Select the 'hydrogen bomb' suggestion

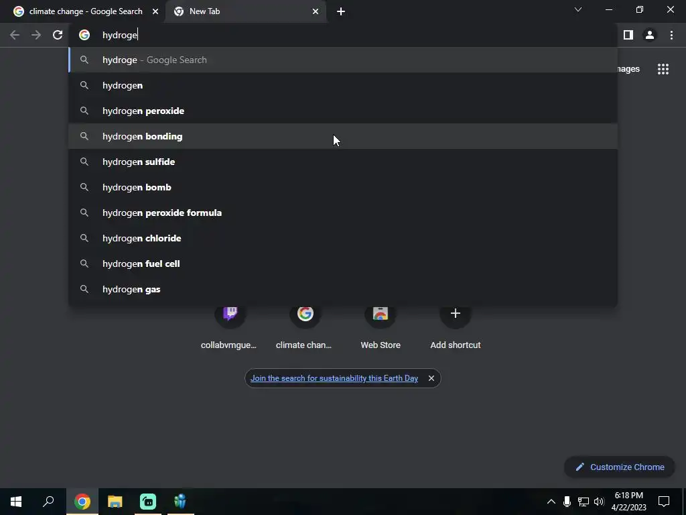343,187
